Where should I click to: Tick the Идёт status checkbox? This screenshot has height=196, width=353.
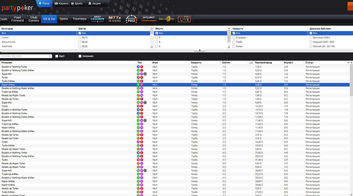57,56
